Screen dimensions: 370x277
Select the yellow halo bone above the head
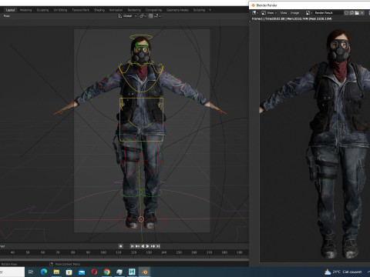pyautogui.click(x=141, y=37)
